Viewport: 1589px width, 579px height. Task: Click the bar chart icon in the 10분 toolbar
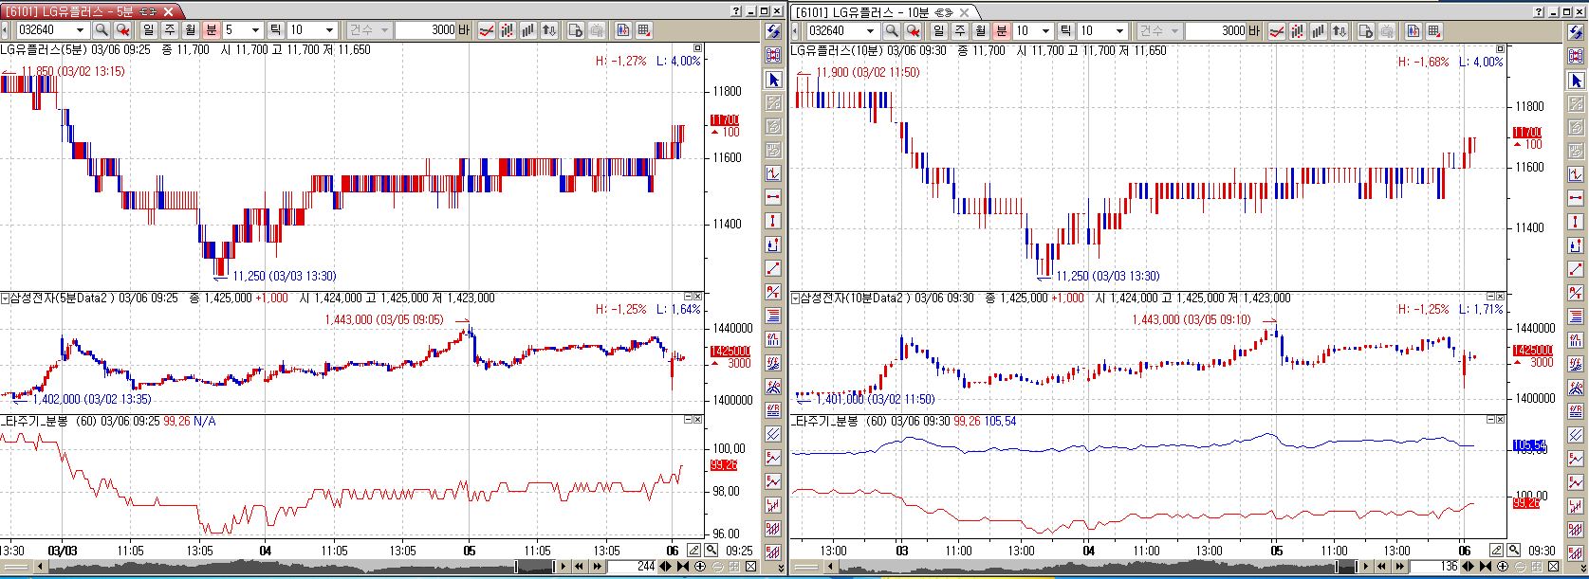[x=1318, y=30]
